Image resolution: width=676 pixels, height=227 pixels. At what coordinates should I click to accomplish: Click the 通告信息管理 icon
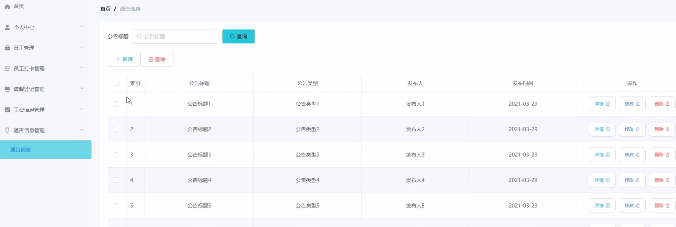click(7, 130)
